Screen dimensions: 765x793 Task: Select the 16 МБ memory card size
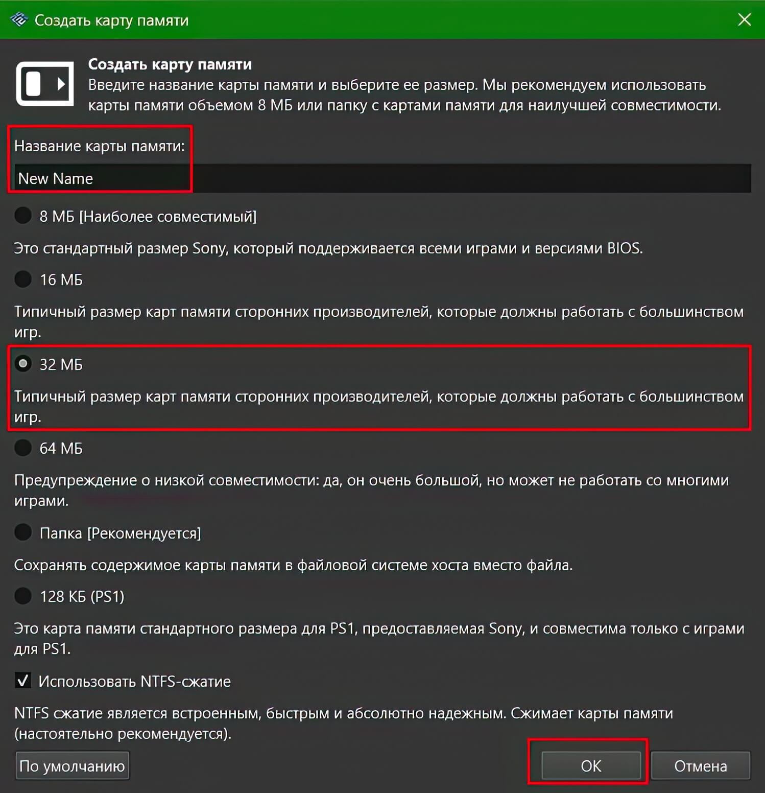[22, 279]
